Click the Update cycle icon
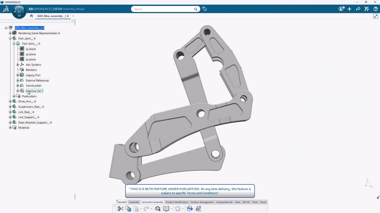The width and height of the screenshot is (380, 213). 178,208
